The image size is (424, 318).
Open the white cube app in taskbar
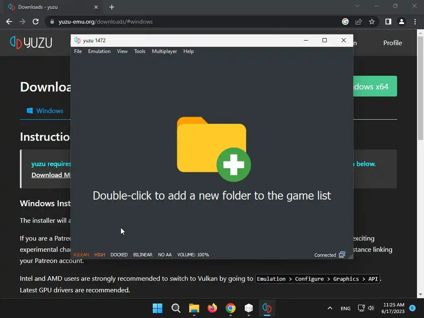coord(249,308)
